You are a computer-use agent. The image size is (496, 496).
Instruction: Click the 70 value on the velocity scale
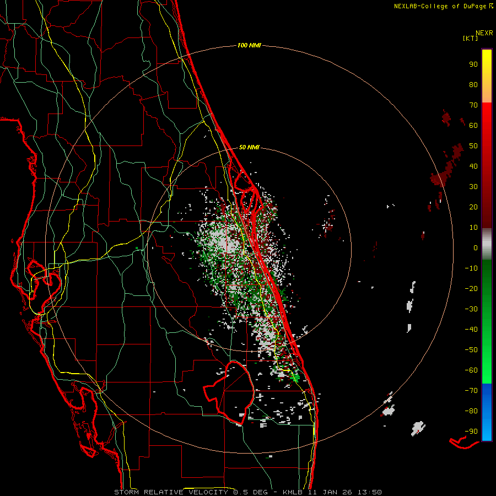[473, 105]
